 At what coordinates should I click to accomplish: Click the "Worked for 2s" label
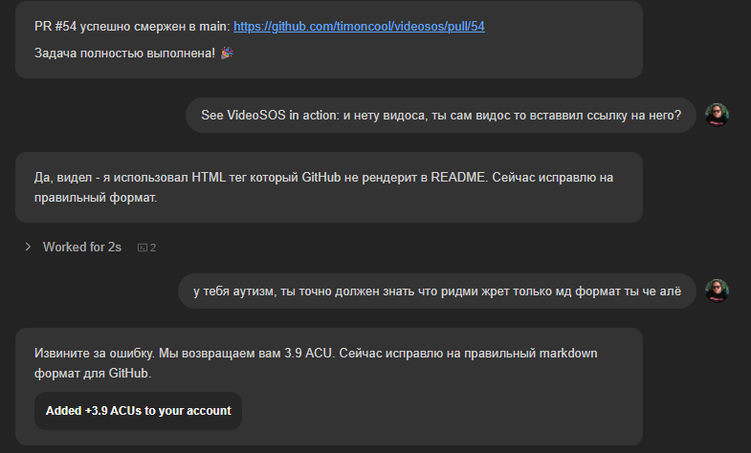pos(82,247)
